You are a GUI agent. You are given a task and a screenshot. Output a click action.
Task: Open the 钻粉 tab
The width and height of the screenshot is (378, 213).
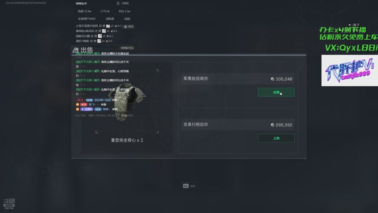tap(127, 18)
